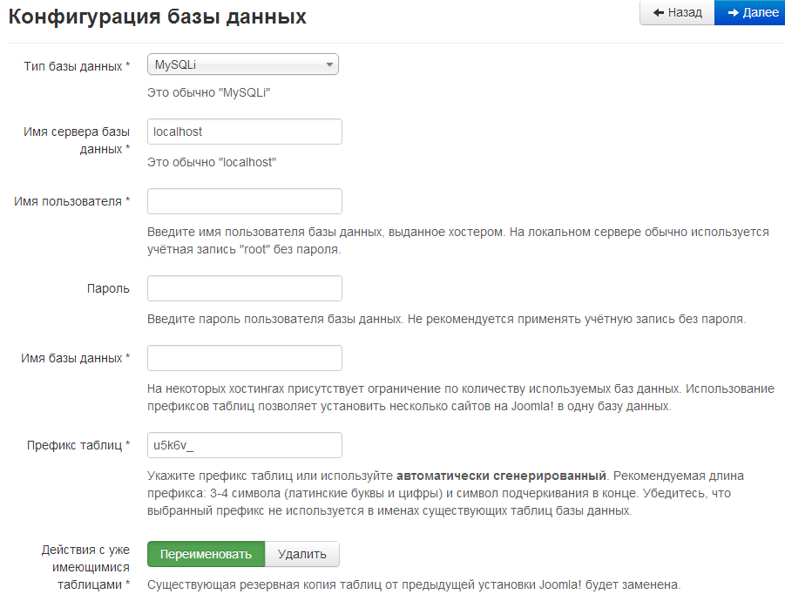Open the MySQLi database type dropdown
This screenshot has width=785, height=601.
[x=242, y=64]
